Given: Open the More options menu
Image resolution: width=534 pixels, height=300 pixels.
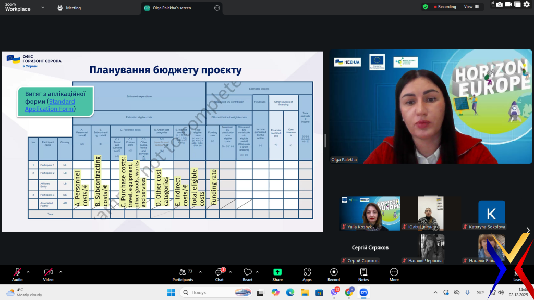Looking at the screenshot, I should (394, 274).
